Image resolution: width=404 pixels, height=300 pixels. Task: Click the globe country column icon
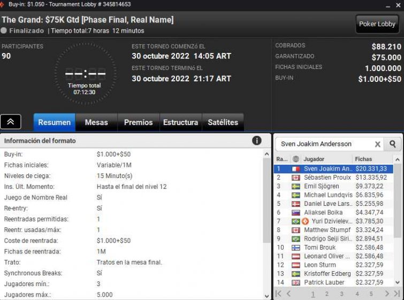pos(295,159)
